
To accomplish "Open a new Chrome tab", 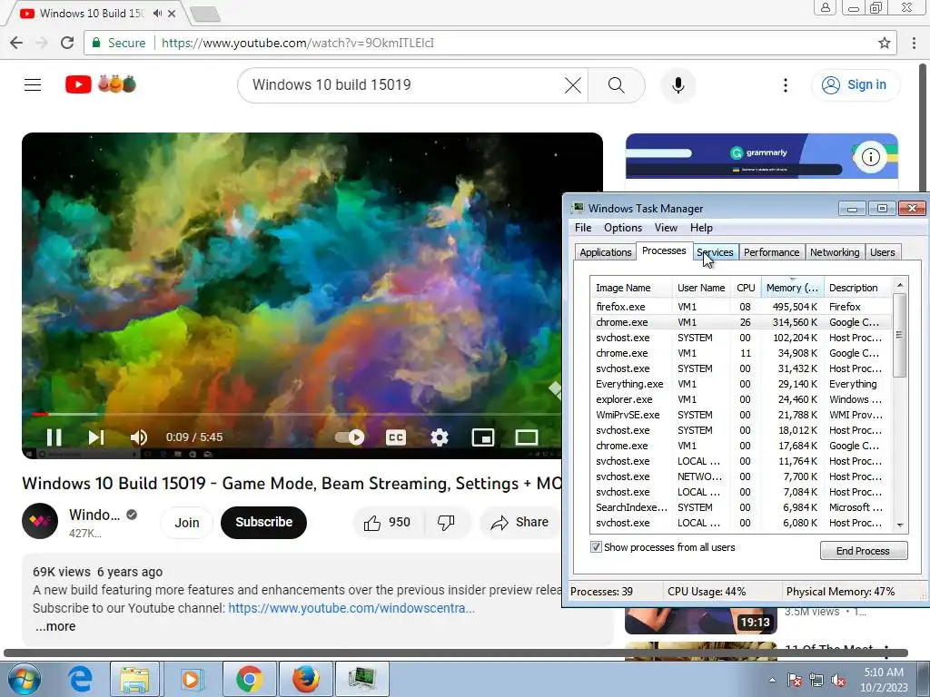I will click(206, 14).
